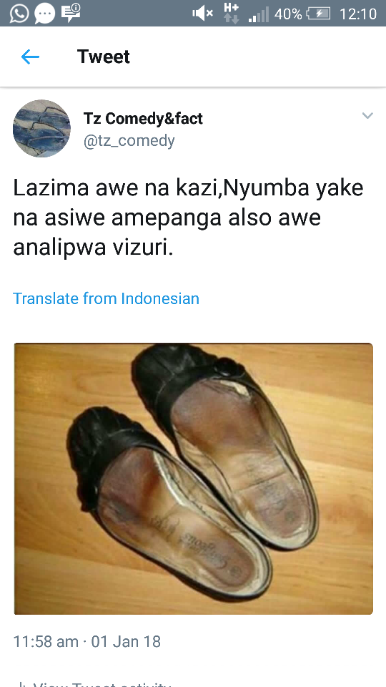Tap the SMS alert notification icon
This screenshot has height=687, width=386.
[71, 13]
